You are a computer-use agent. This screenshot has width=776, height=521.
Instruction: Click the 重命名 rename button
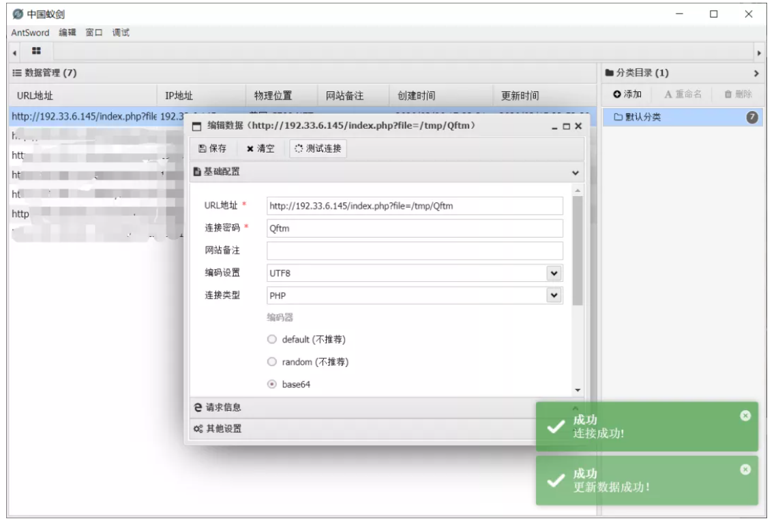[x=683, y=94]
